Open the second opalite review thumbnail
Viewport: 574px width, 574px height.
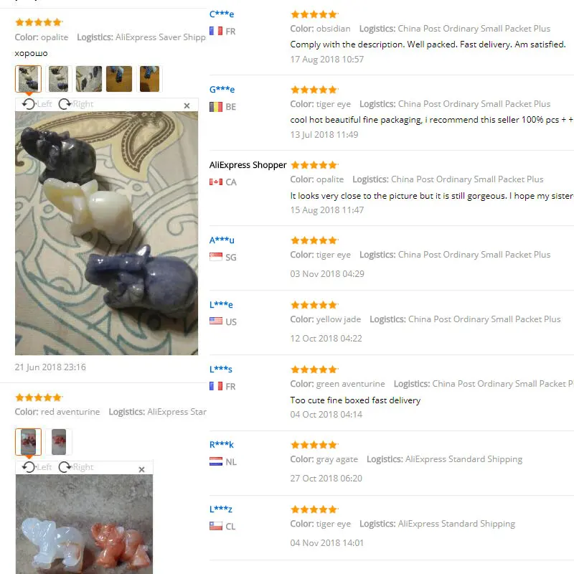(x=58, y=79)
